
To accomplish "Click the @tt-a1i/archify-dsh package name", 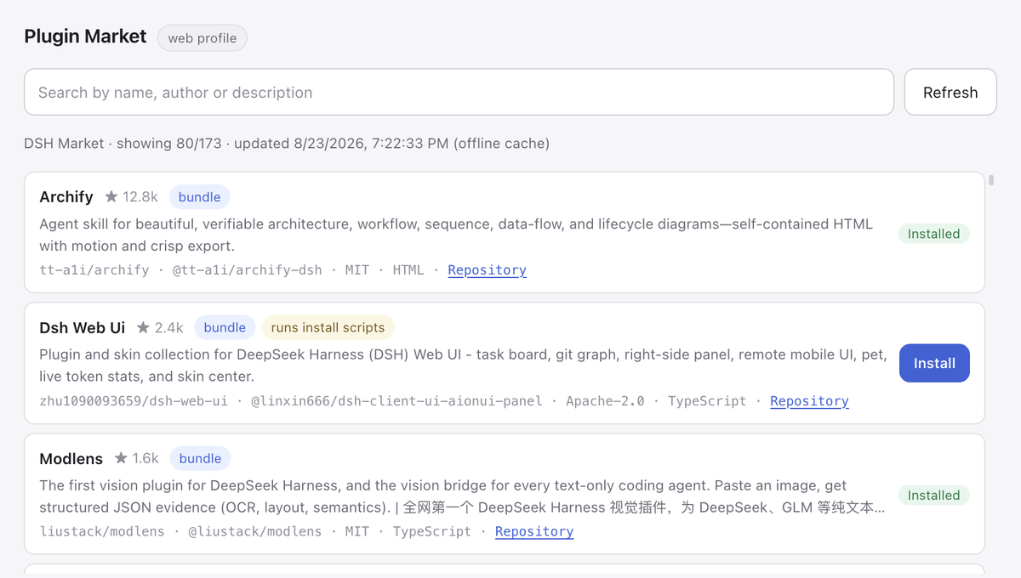I will (x=248, y=270).
